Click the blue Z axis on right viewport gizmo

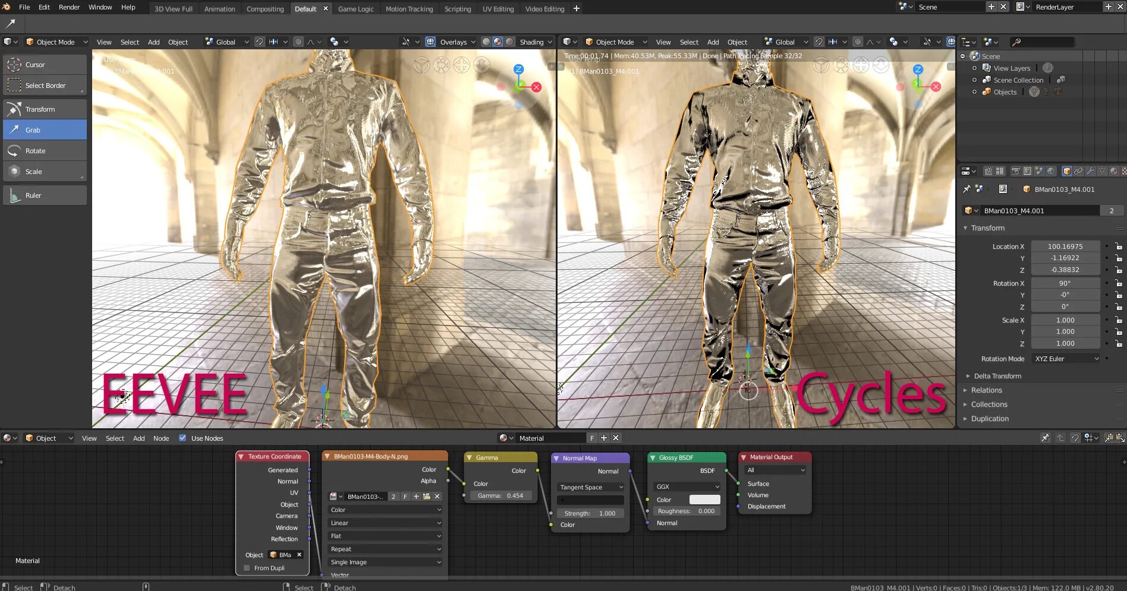tap(918, 69)
